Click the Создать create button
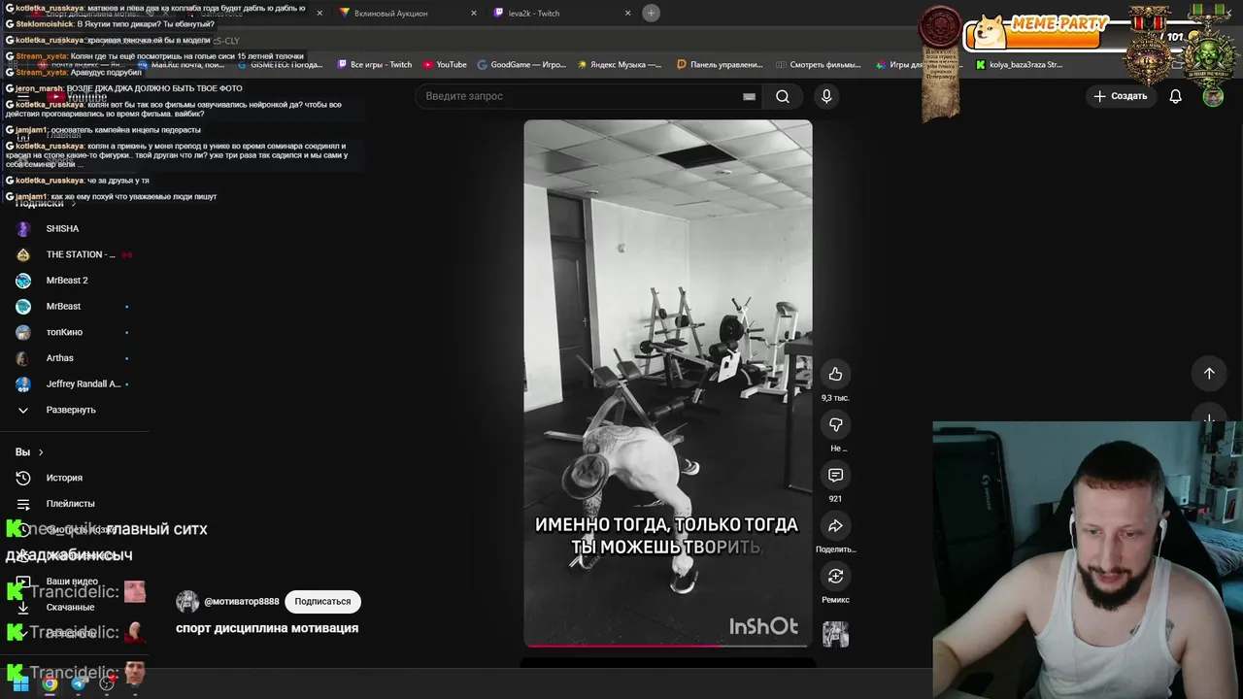This screenshot has height=699, width=1243. coord(1121,96)
